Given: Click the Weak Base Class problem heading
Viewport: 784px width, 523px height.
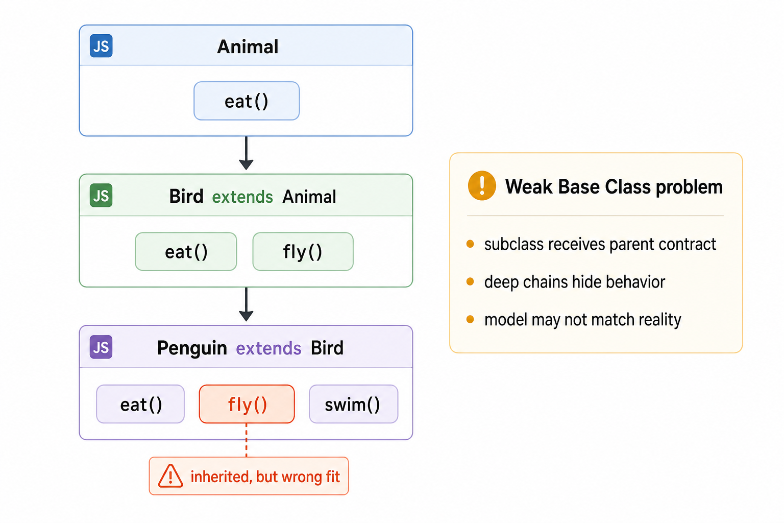Looking at the screenshot, I should tap(614, 187).
